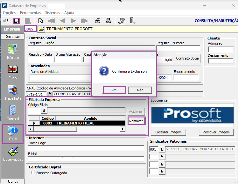This screenshot has width=238, height=184.
Task: Confirm exclusion by clicking Sim
Action: tap(114, 90)
